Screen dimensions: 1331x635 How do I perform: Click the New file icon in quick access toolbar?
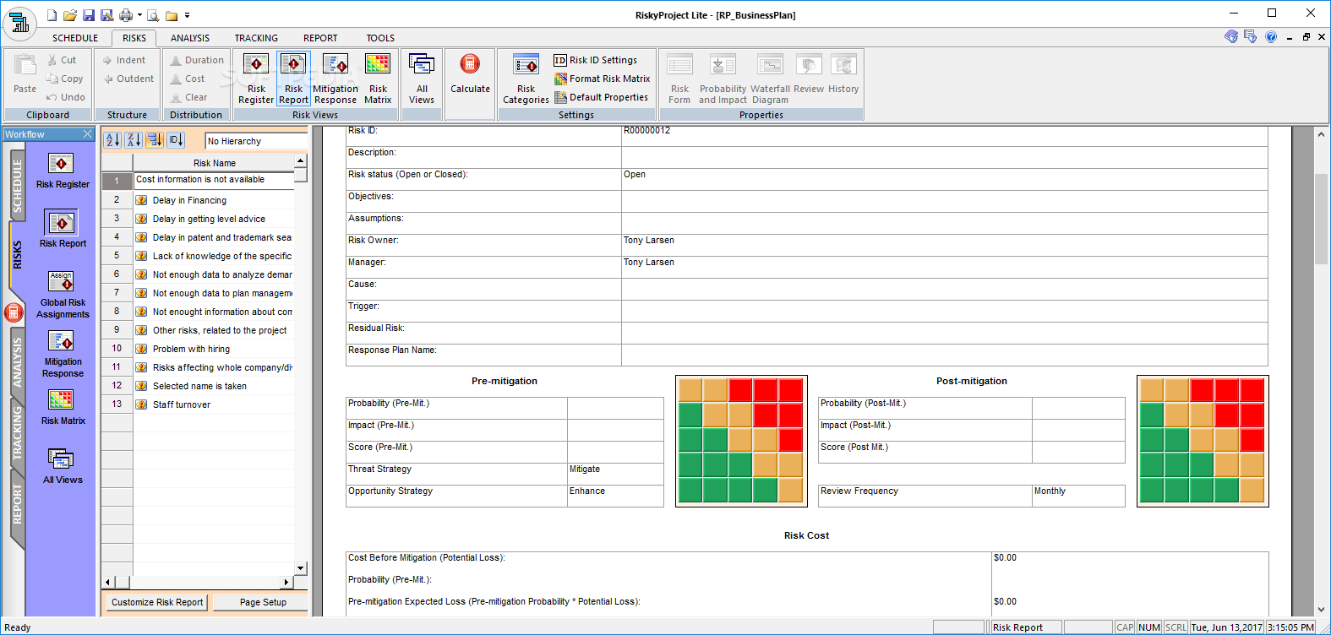(x=52, y=15)
